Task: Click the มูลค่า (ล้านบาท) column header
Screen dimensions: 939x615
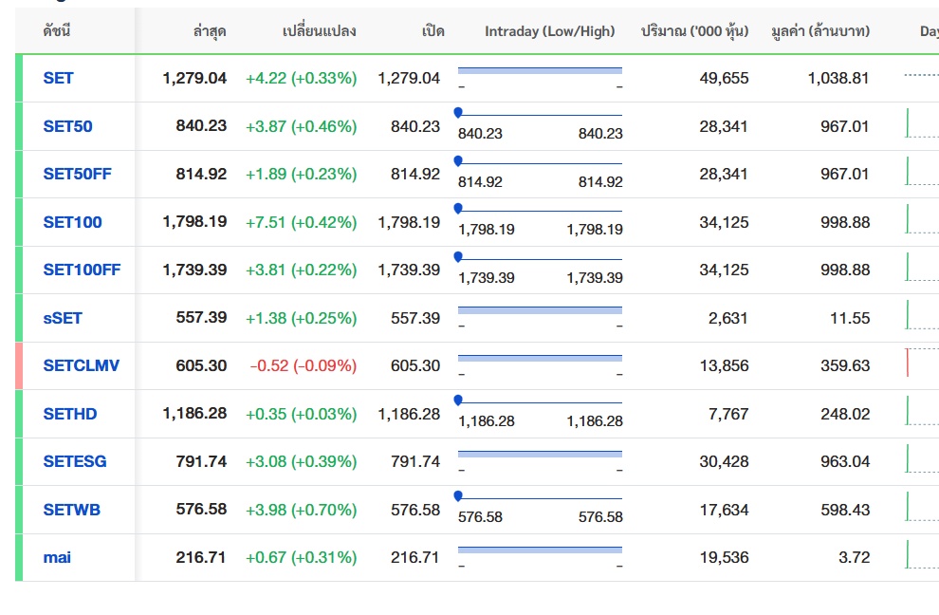Action: [819, 31]
